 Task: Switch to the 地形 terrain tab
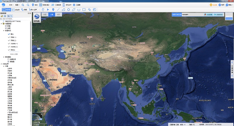[58, 14]
